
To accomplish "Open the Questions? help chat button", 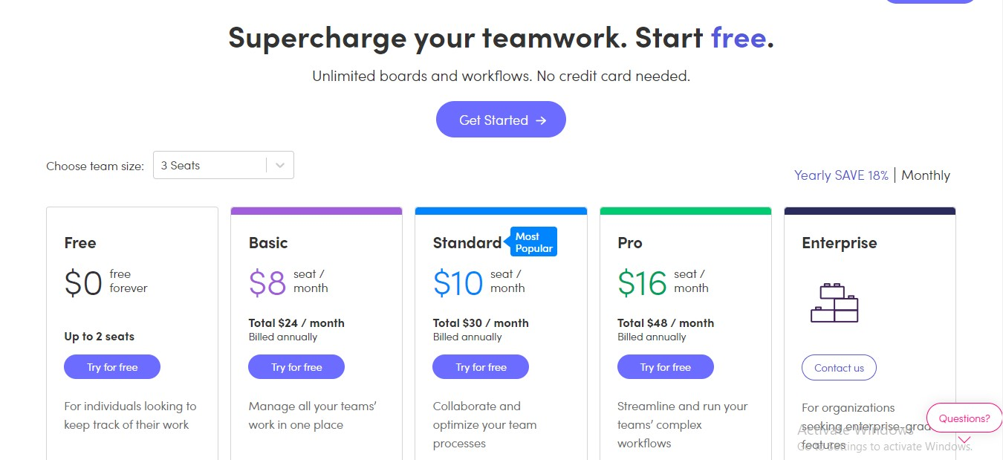I will pyautogui.click(x=964, y=418).
